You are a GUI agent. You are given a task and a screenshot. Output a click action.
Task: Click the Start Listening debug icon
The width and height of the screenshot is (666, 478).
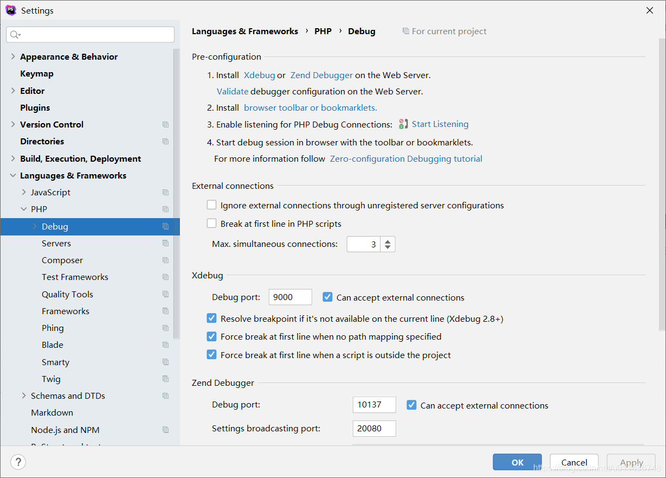point(403,124)
